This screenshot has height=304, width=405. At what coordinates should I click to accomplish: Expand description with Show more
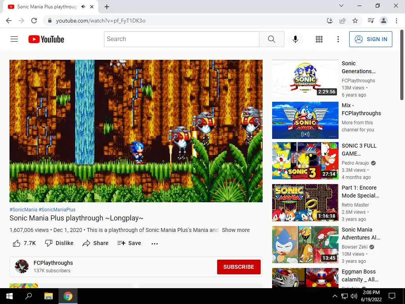(236, 230)
